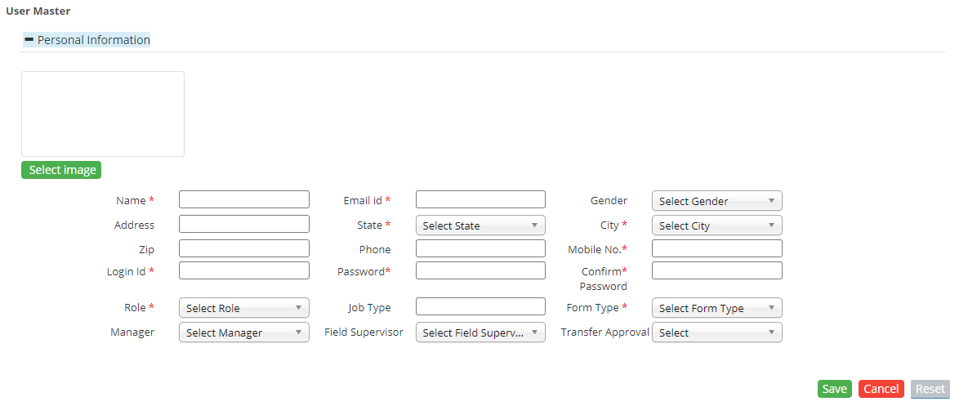The height and width of the screenshot is (415, 968).
Task: Click the red Cancel button
Action: tap(881, 389)
